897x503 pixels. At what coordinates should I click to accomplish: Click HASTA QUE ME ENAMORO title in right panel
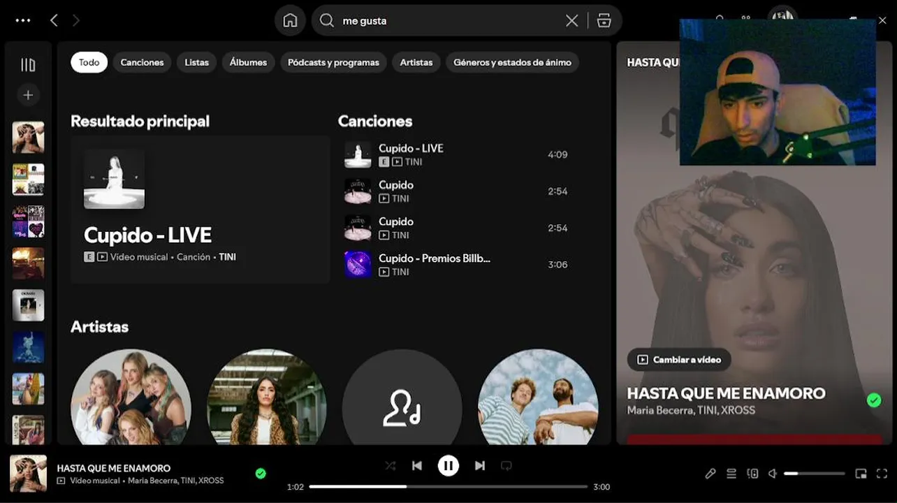726,393
